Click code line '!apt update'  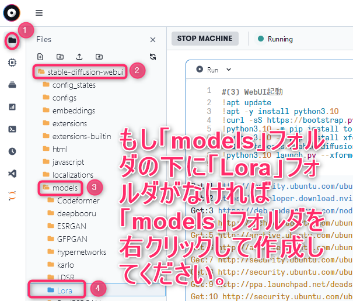(x=246, y=103)
